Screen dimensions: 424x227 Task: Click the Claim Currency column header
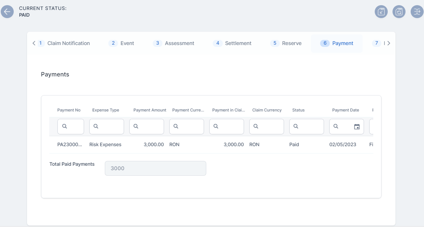[x=267, y=110]
